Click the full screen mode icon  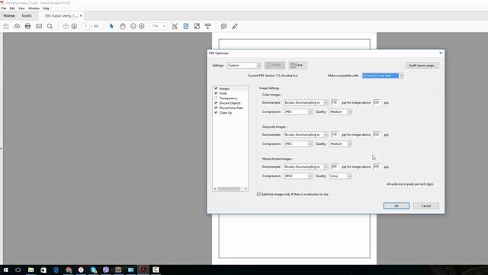point(197,27)
